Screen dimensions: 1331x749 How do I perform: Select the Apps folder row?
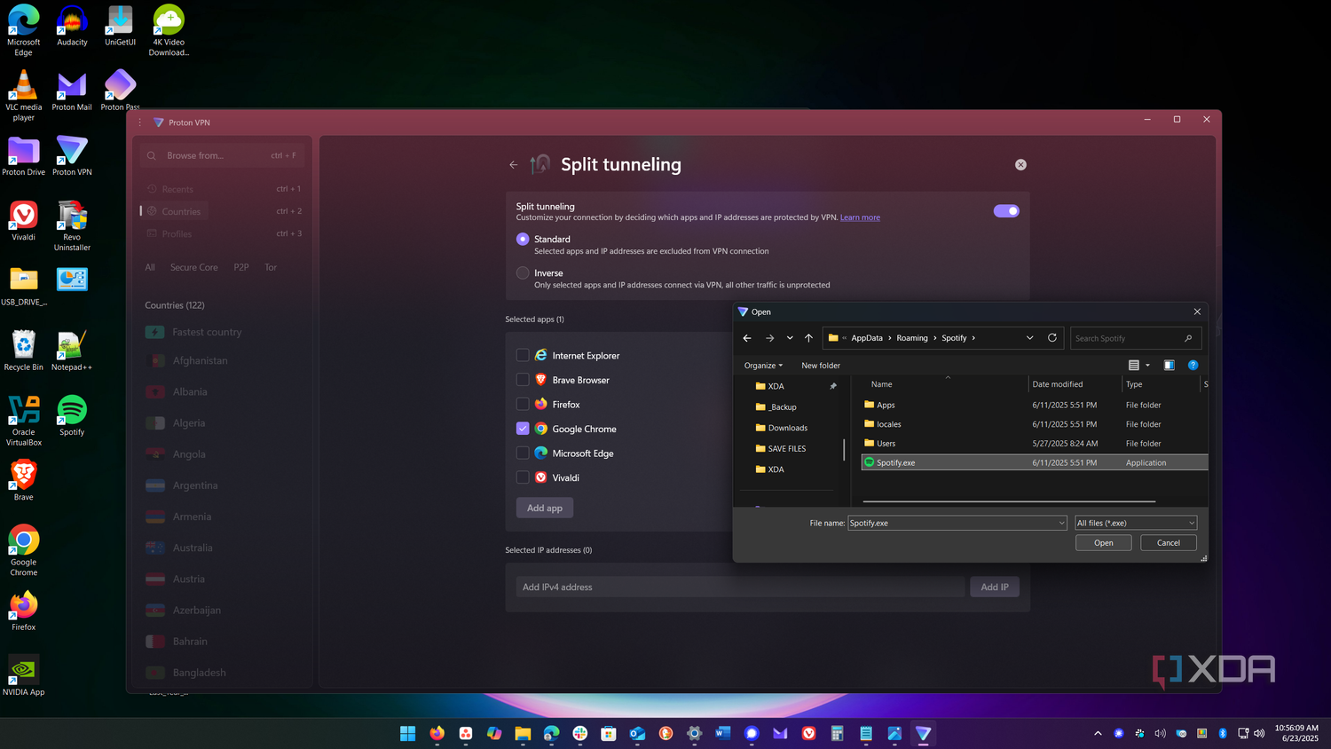coord(1035,405)
